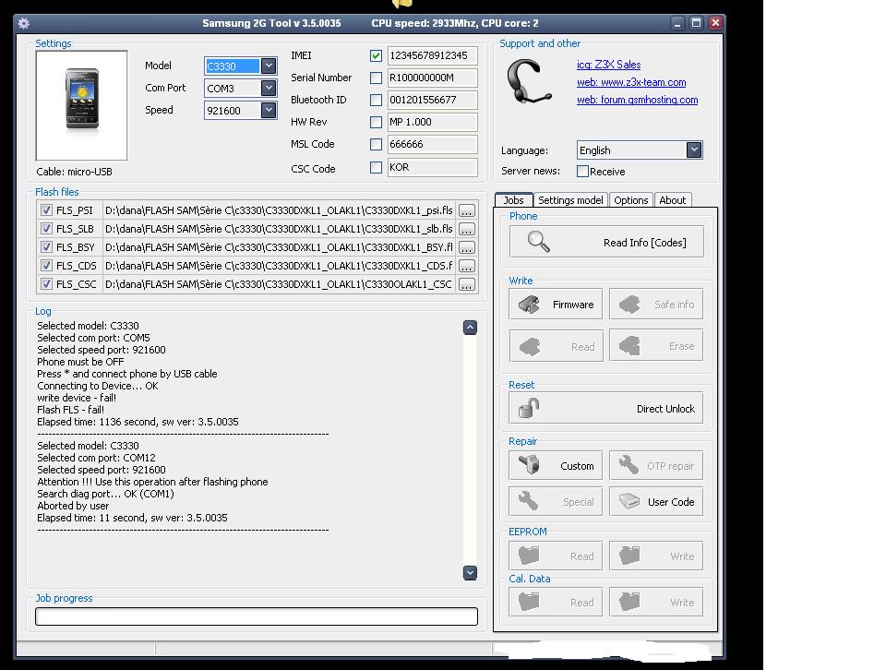Image resolution: width=886 pixels, height=670 pixels.
Task: Click the Custom repair button
Action: coord(556,465)
